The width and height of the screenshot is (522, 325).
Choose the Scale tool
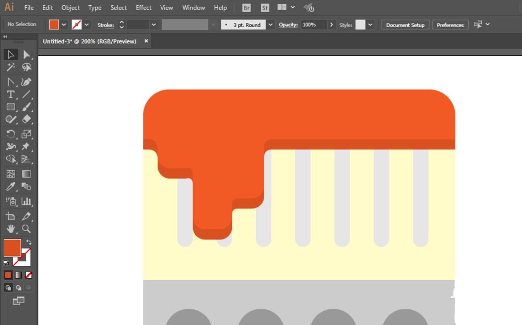pos(26,134)
